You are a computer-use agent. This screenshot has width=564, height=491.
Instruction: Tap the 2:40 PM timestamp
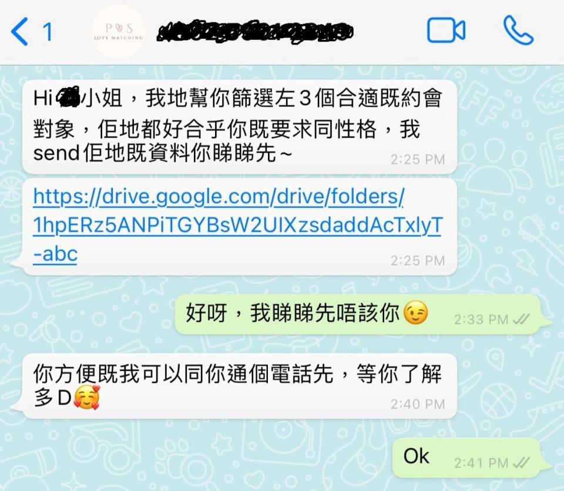tap(418, 404)
